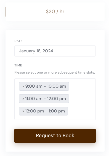Viewport: 109px width, 156px height.
Task: Remove the 9:00 am – 10:00 am slot
Action: point(23,86)
